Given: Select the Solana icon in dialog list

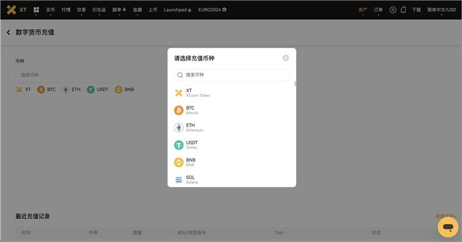Looking at the screenshot, I should [179, 179].
